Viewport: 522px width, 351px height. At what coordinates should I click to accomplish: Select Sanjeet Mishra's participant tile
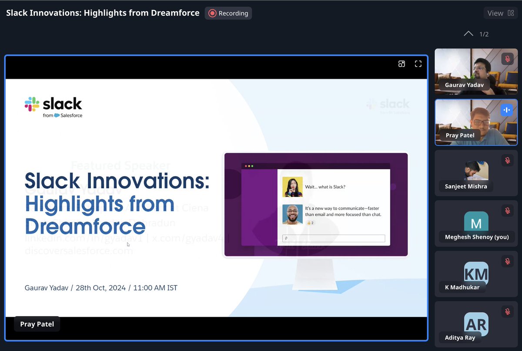pyautogui.click(x=476, y=173)
